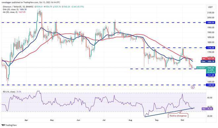218x128 pixels.
Task: Click the 1368.00 support level label
Action: 210,85
